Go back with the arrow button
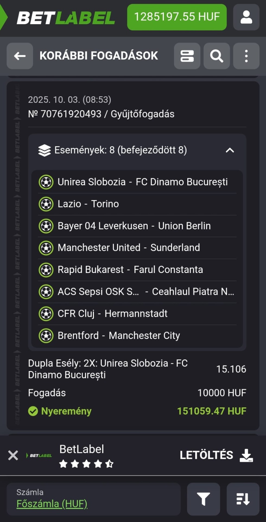Image resolution: width=266 pixels, height=522 pixels. click(20, 56)
